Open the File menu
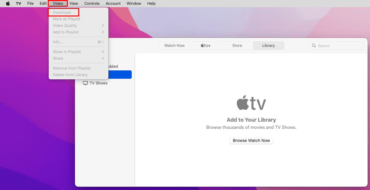Screen dimensions: 370x190 point(30,3)
